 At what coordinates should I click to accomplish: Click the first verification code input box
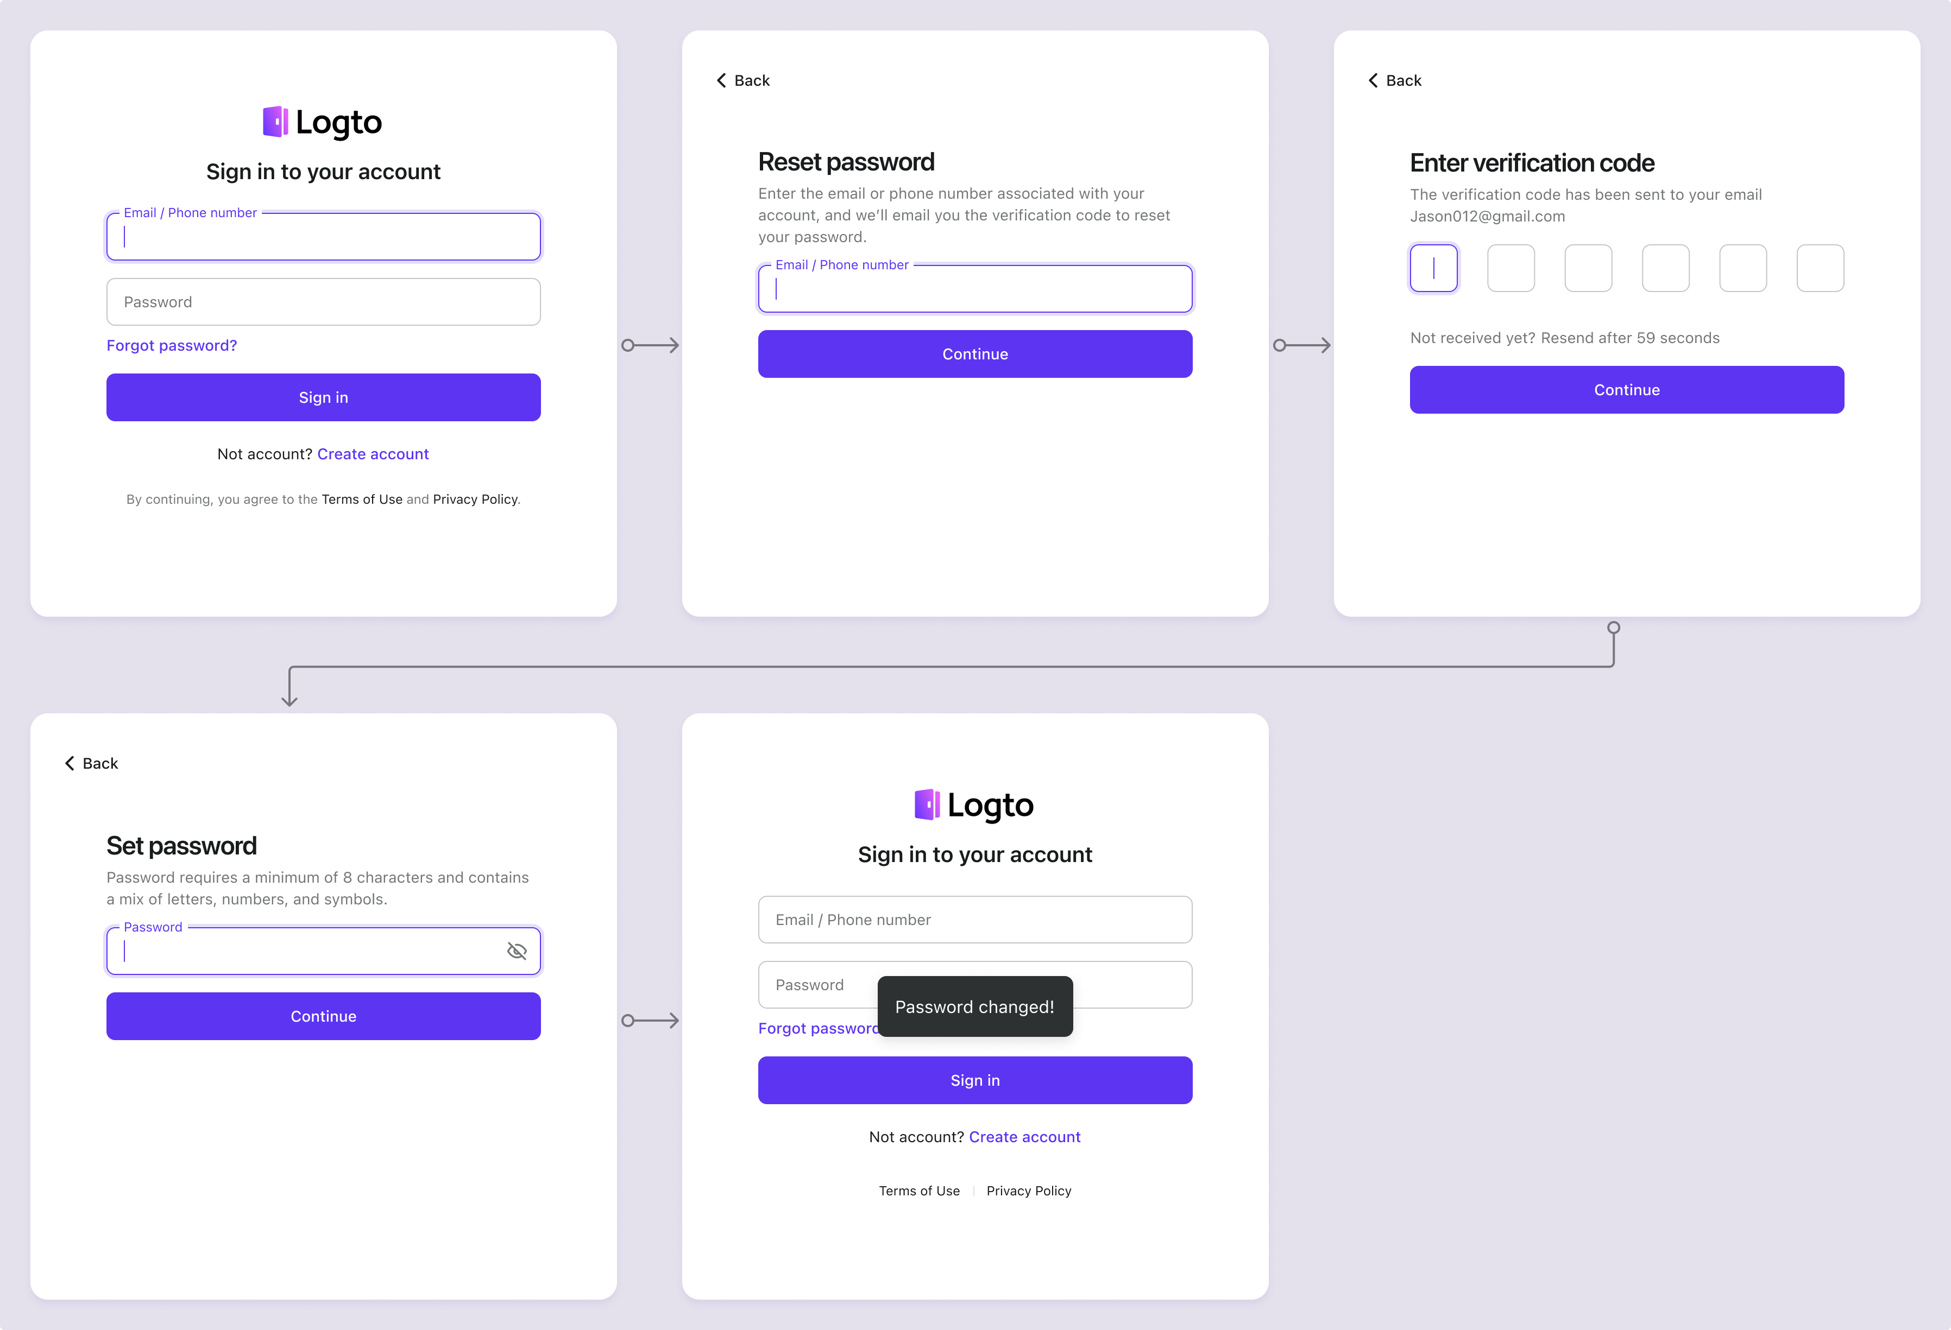click(1433, 268)
